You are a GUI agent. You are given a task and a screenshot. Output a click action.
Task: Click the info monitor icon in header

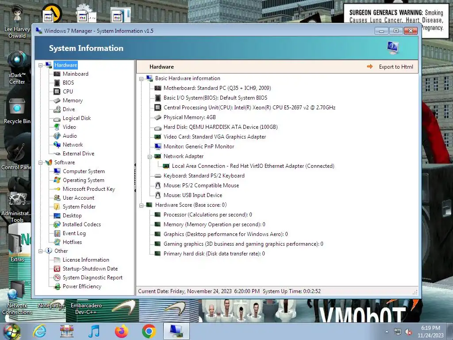pos(393,48)
